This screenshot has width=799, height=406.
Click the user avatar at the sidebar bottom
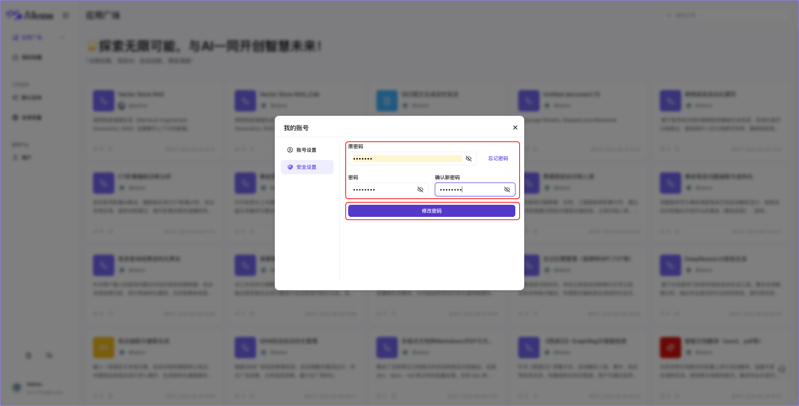[x=16, y=387]
